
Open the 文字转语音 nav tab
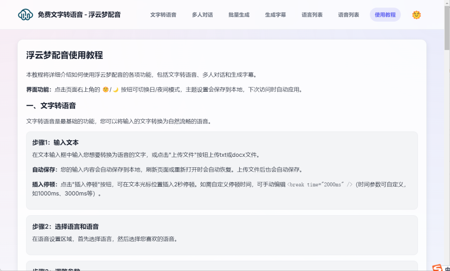coord(163,15)
